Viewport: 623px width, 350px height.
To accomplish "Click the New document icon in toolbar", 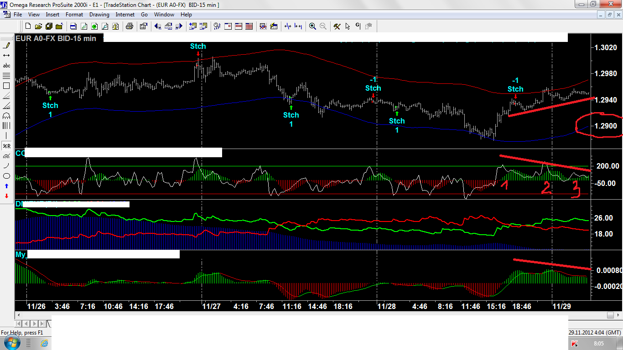I will point(28,26).
